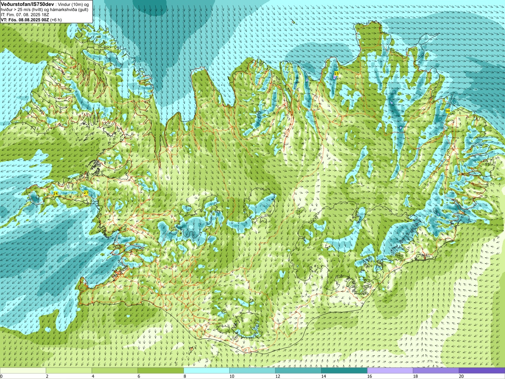The width and height of the screenshot is (505, 379).
Task: Select the 12–14 m/s teal legend swatch
Action: click(298, 371)
